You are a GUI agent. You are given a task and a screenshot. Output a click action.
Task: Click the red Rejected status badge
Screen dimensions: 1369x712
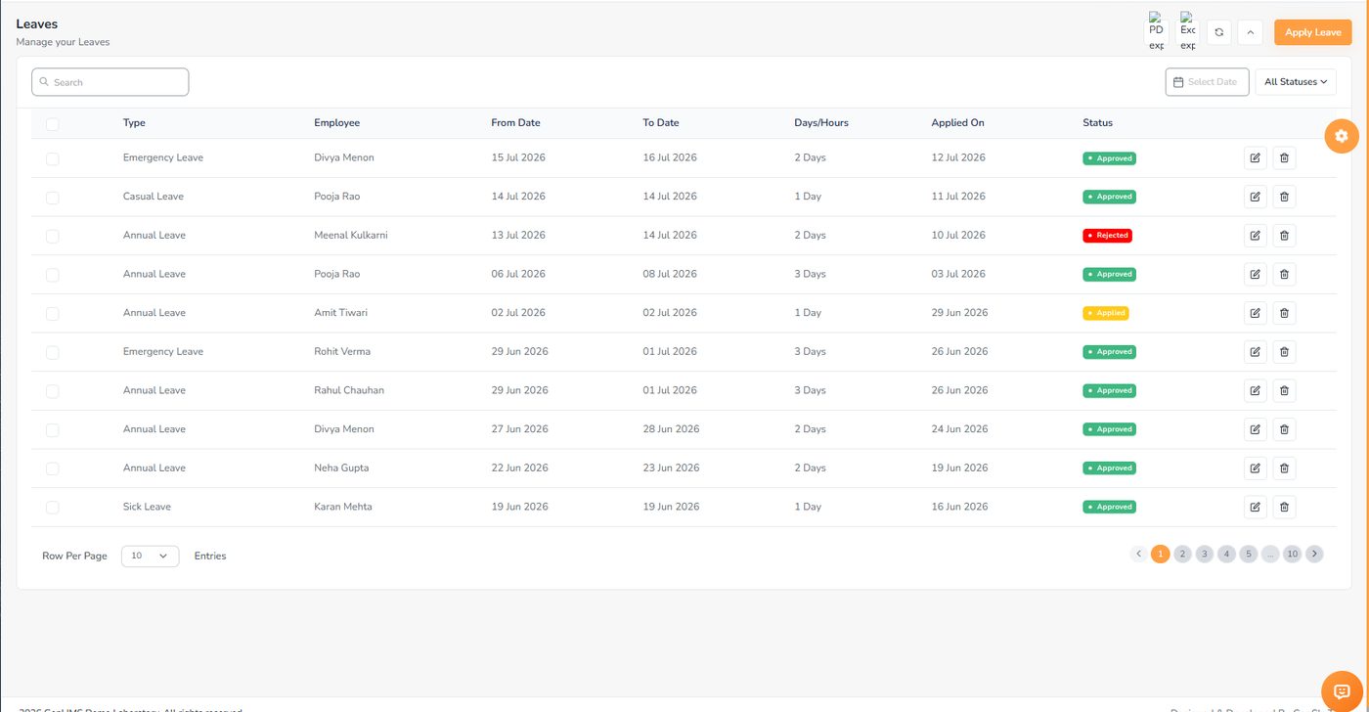(x=1107, y=236)
